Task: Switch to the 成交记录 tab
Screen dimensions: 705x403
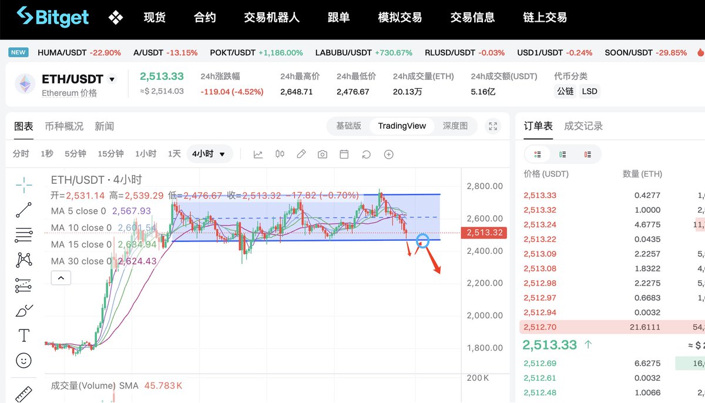Action: (583, 126)
